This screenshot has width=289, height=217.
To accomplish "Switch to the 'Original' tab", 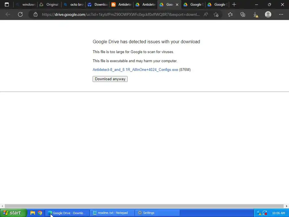I will (49, 5).
